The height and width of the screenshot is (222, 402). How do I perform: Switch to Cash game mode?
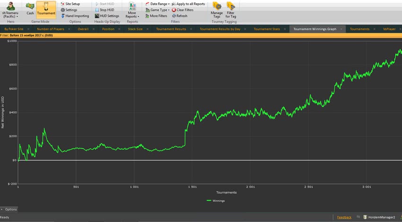click(30, 9)
